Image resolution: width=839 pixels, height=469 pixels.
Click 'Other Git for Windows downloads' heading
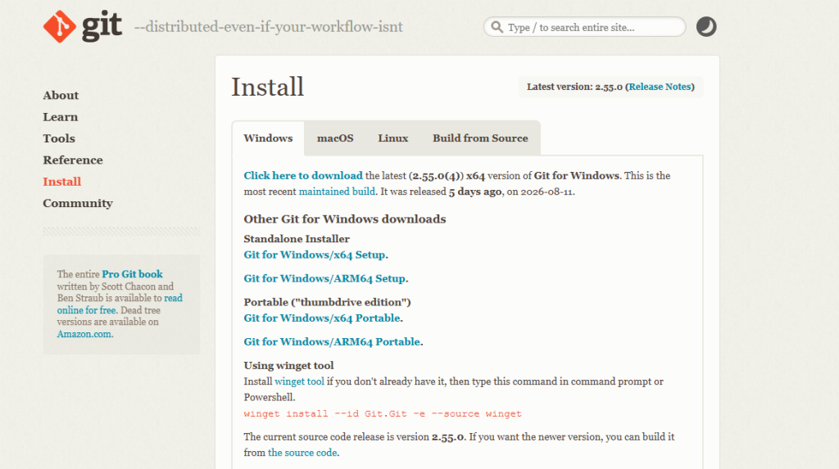[x=345, y=219]
